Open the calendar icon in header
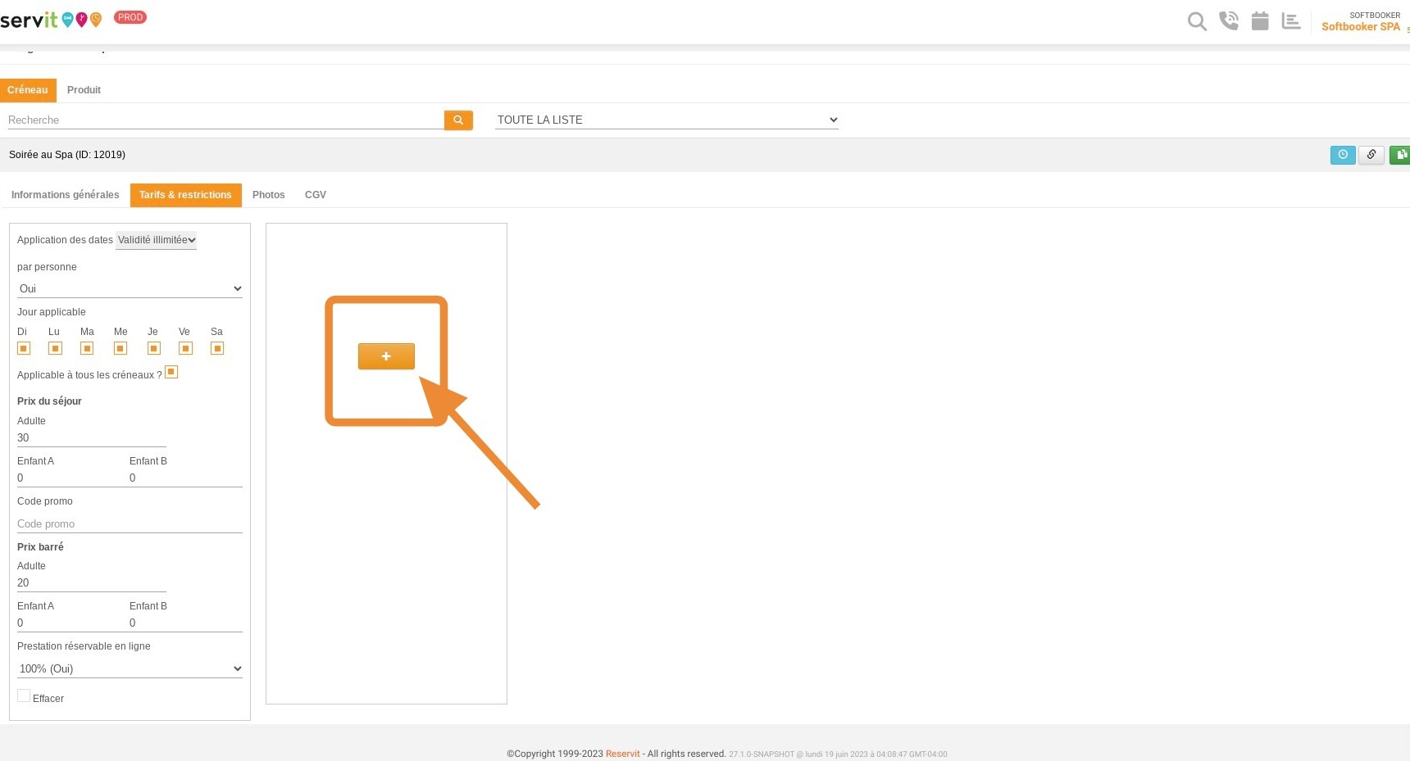The width and height of the screenshot is (1410, 761). tap(1260, 20)
